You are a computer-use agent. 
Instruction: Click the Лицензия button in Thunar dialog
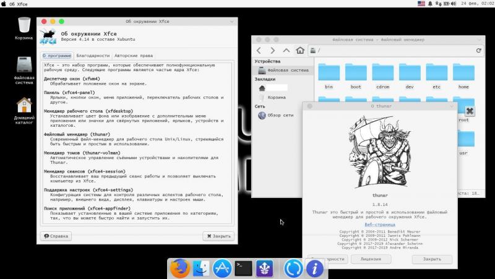point(371,259)
